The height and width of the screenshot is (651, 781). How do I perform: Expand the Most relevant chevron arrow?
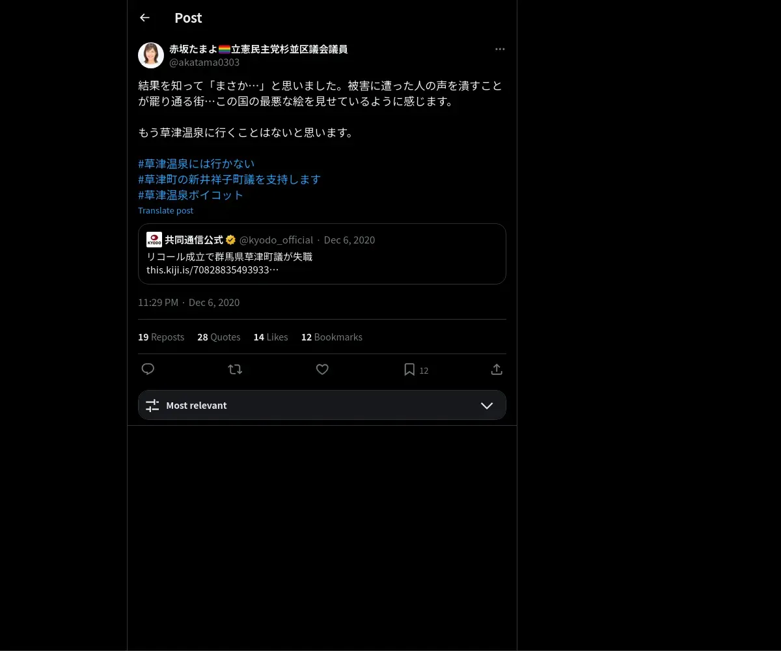click(487, 405)
